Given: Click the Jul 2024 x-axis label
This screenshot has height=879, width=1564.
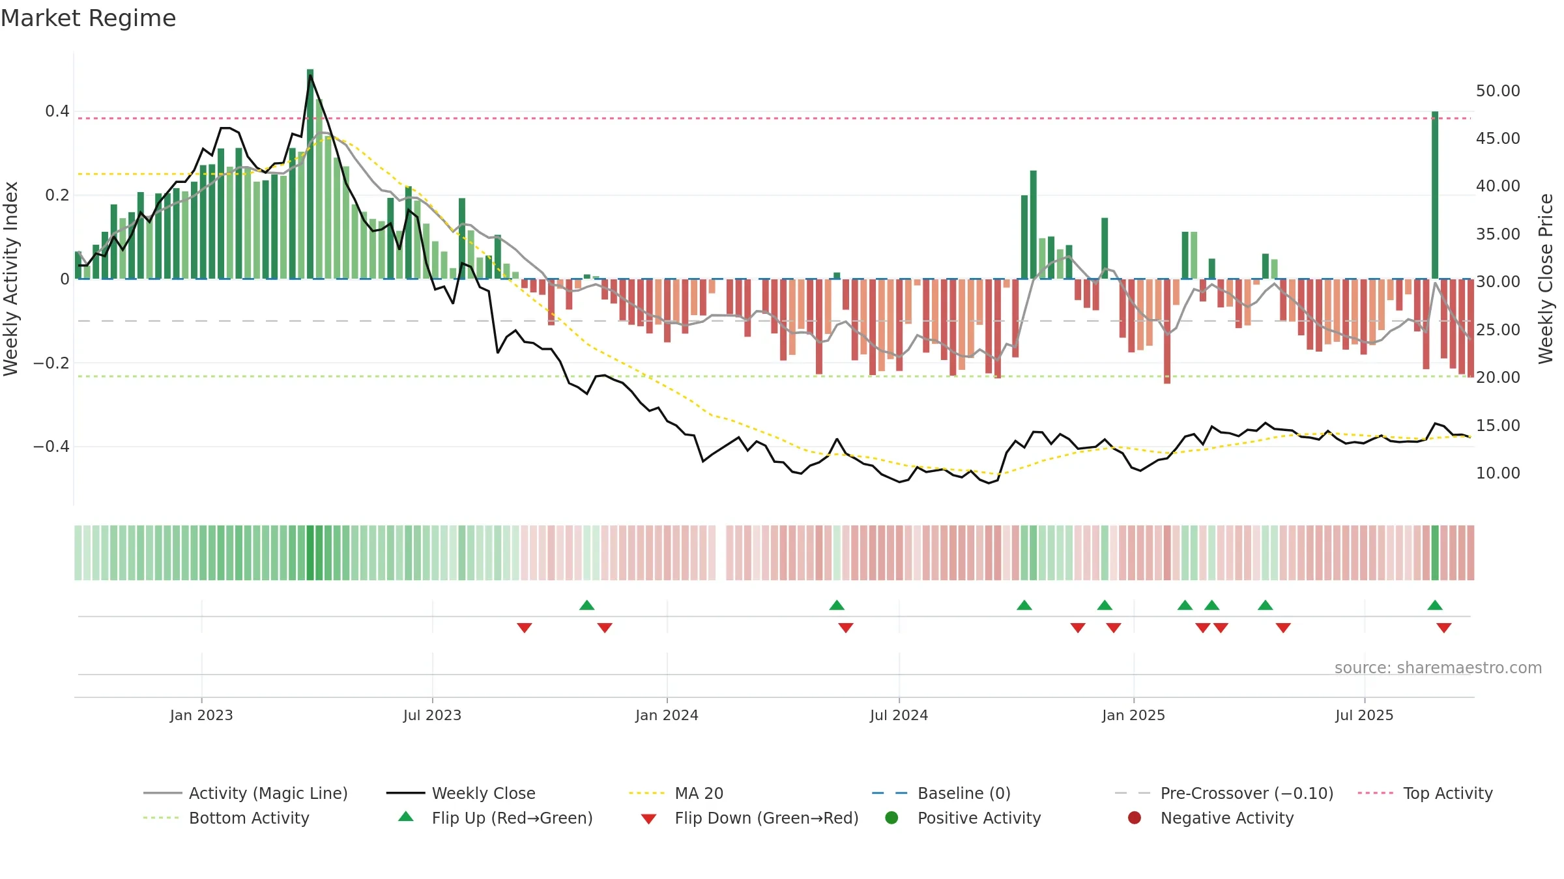Looking at the screenshot, I should coord(899,716).
